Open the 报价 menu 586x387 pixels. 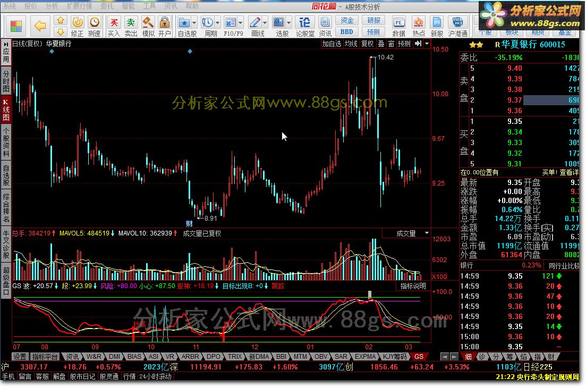[31, 6]
